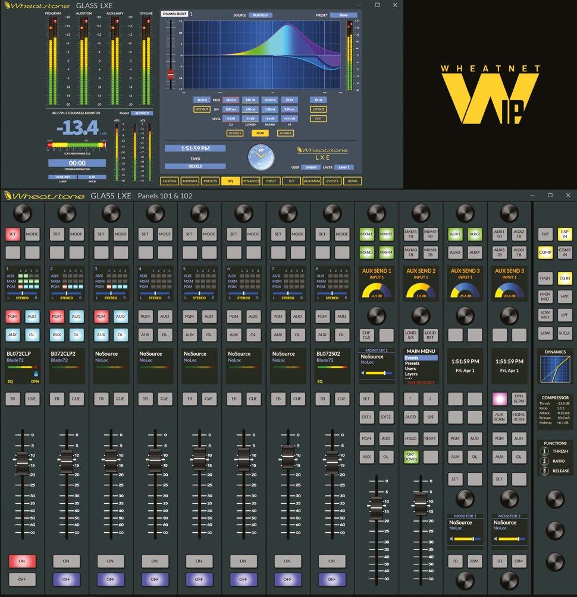Open the CUSTOM tab
The width and height of the screenshot is (577, 597).
click(x=170, y=181)
